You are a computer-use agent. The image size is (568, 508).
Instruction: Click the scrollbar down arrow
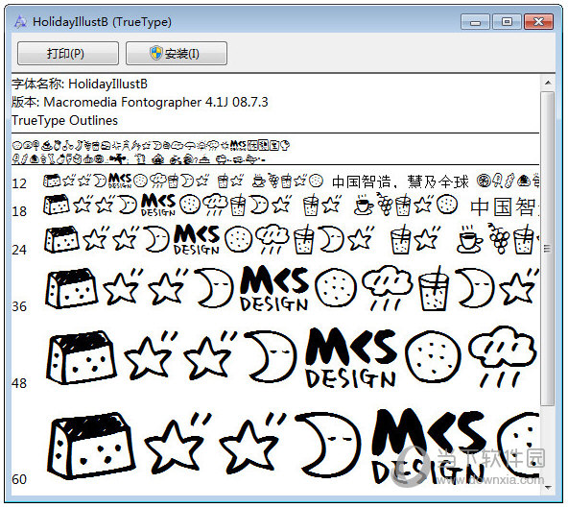click(x=548, y=487)
